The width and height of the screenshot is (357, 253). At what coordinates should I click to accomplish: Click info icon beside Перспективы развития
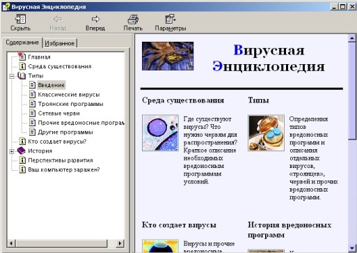[22, 160]
